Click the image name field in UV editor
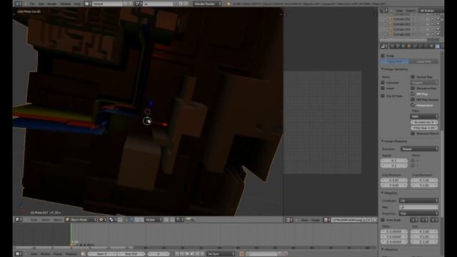The height and width of the screenshot is (257, 457). (x=346, y=220)
